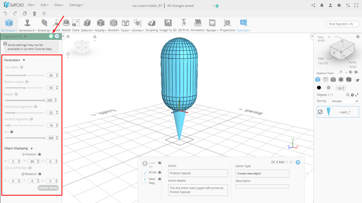
Task: Select the black color swatch
Action: tap(319, 88)
